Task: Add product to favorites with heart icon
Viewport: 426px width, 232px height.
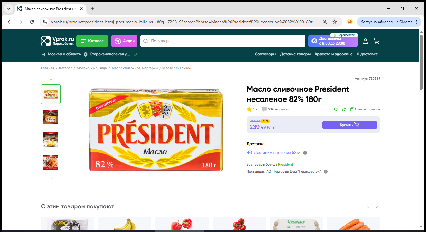Action: tap(336, 109)
